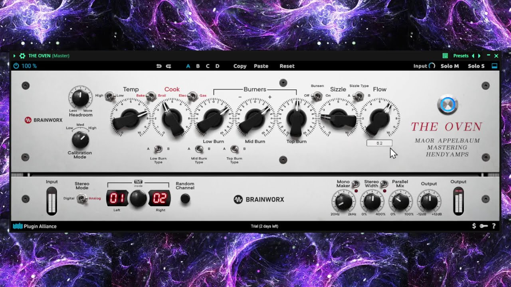Viewport: 511px width, 287px height.
Task: Click the Brainworx logo on top panel
Action: click(x=44, y=120)
